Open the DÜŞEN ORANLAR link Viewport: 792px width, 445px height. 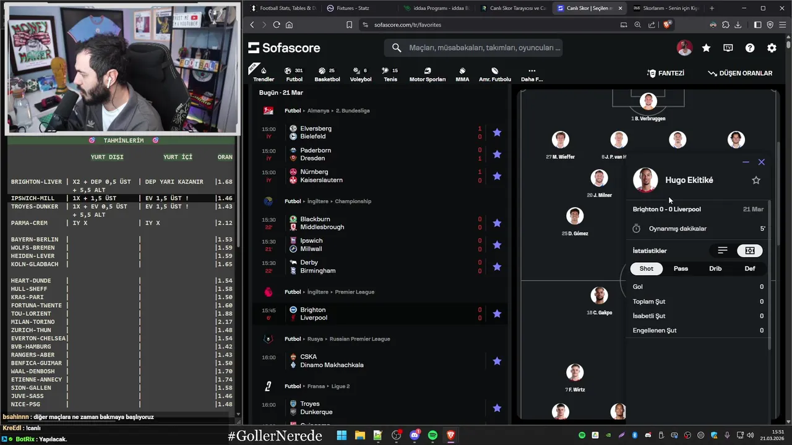(740, 73)
